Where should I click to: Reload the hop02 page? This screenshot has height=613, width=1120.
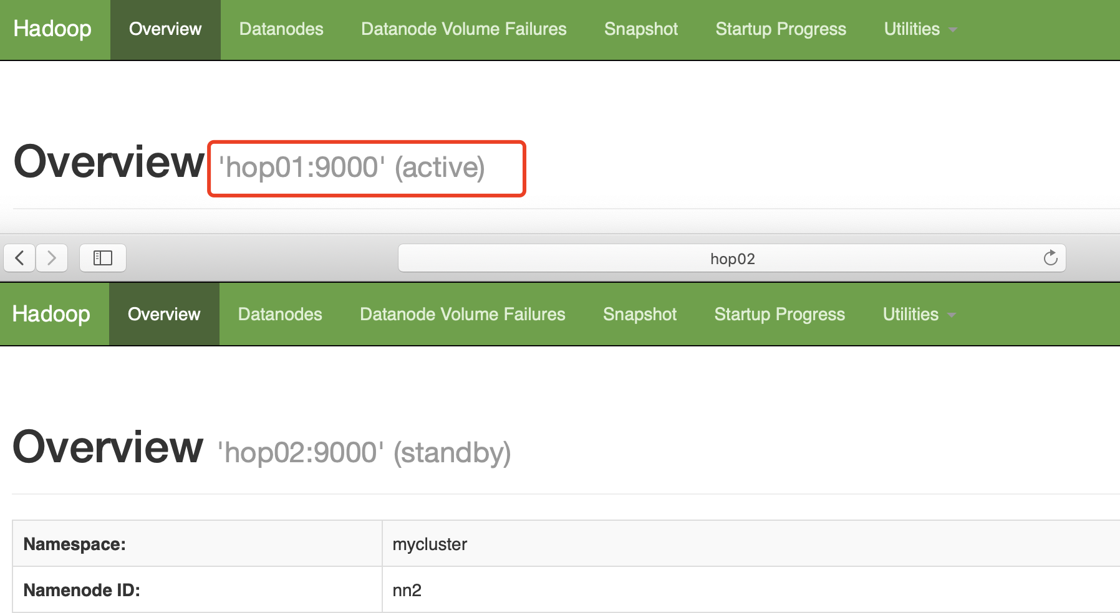1051,257
